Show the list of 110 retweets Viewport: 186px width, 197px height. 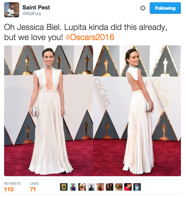tap(12, 187)
